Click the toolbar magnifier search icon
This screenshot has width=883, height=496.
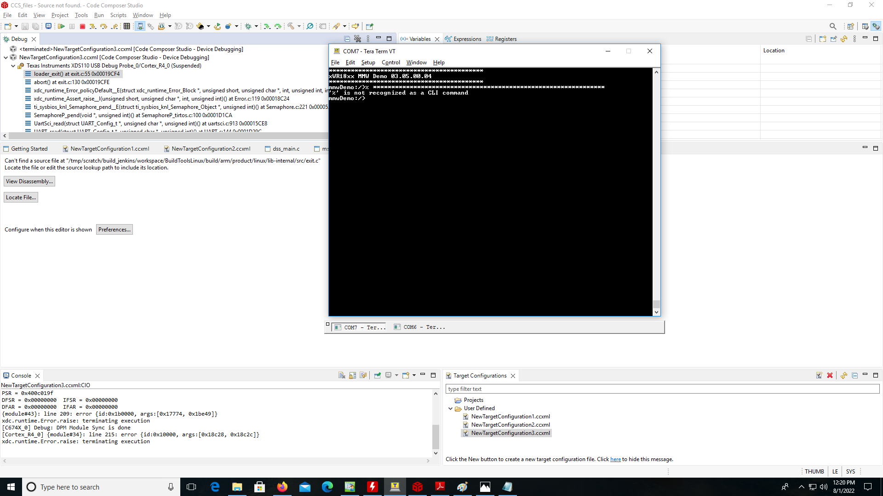point(832,27)
